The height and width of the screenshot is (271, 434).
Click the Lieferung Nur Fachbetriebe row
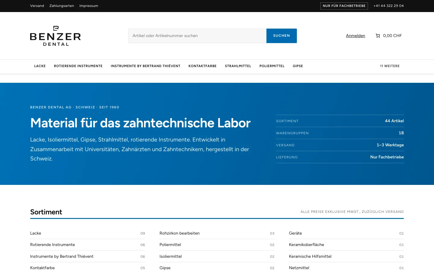(340, 157)
